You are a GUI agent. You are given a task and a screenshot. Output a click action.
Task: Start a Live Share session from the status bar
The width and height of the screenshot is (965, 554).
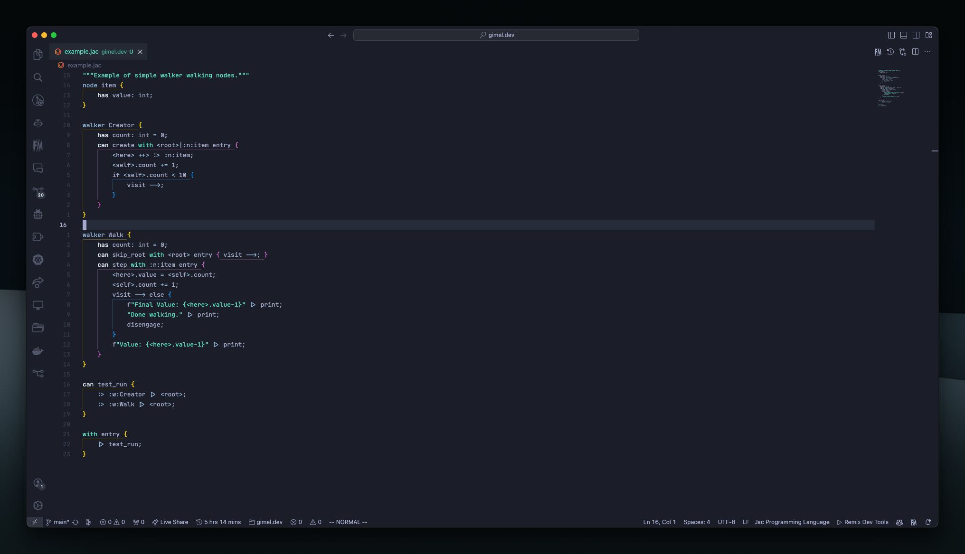(170, 522)
